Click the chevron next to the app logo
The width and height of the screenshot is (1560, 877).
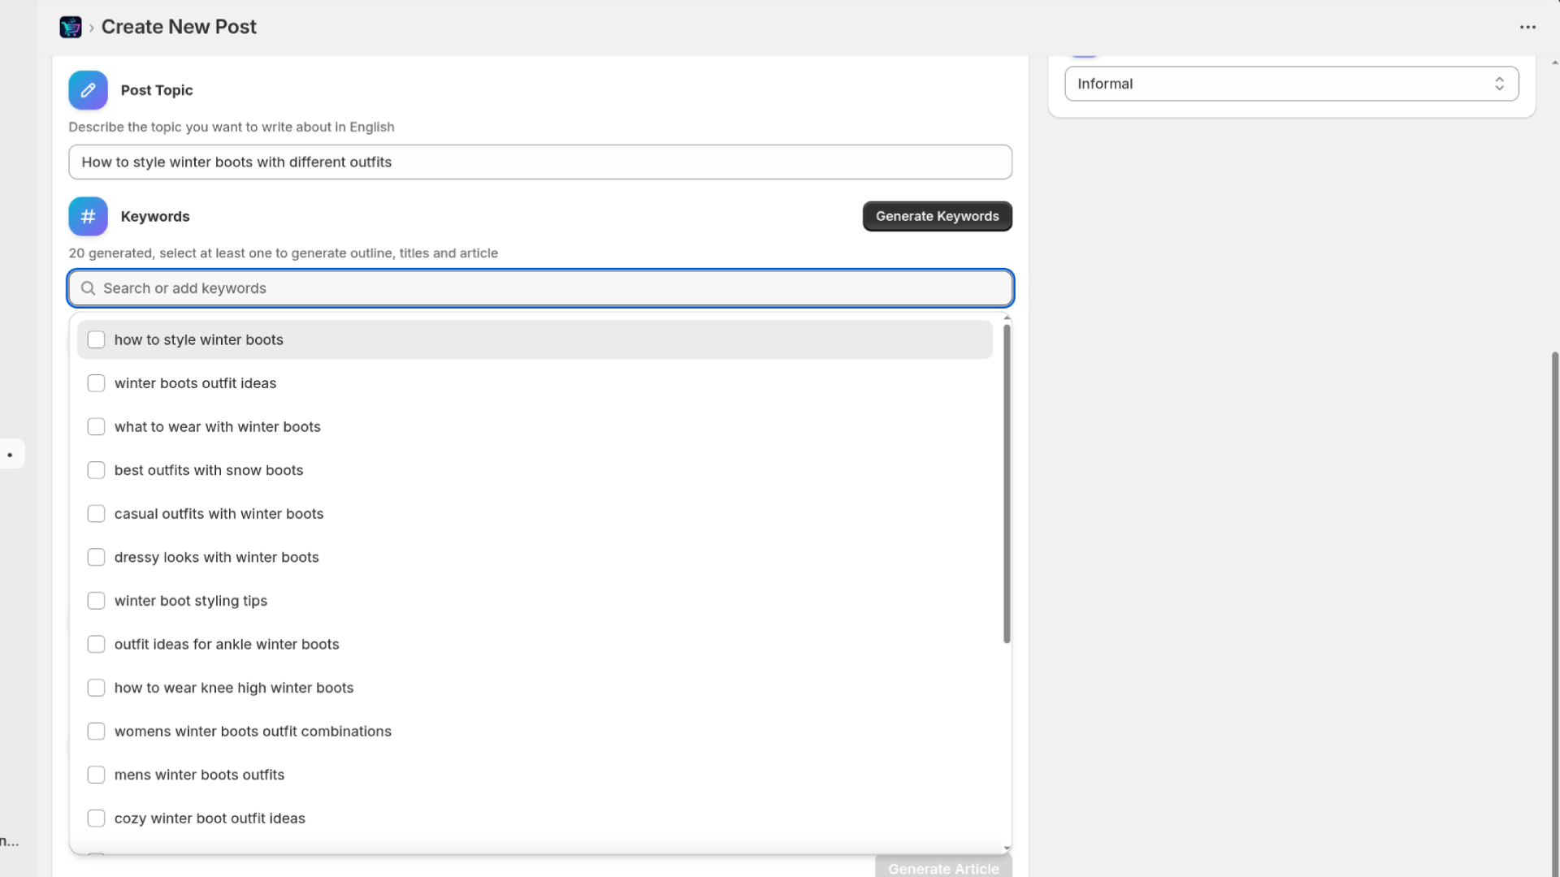(x=93, y=27)
